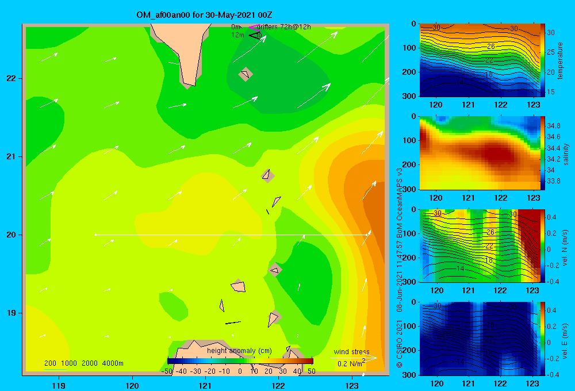Click latitude label 22 on main map
The height and width of the screenshot is (391, 575).
click(11, 79)
